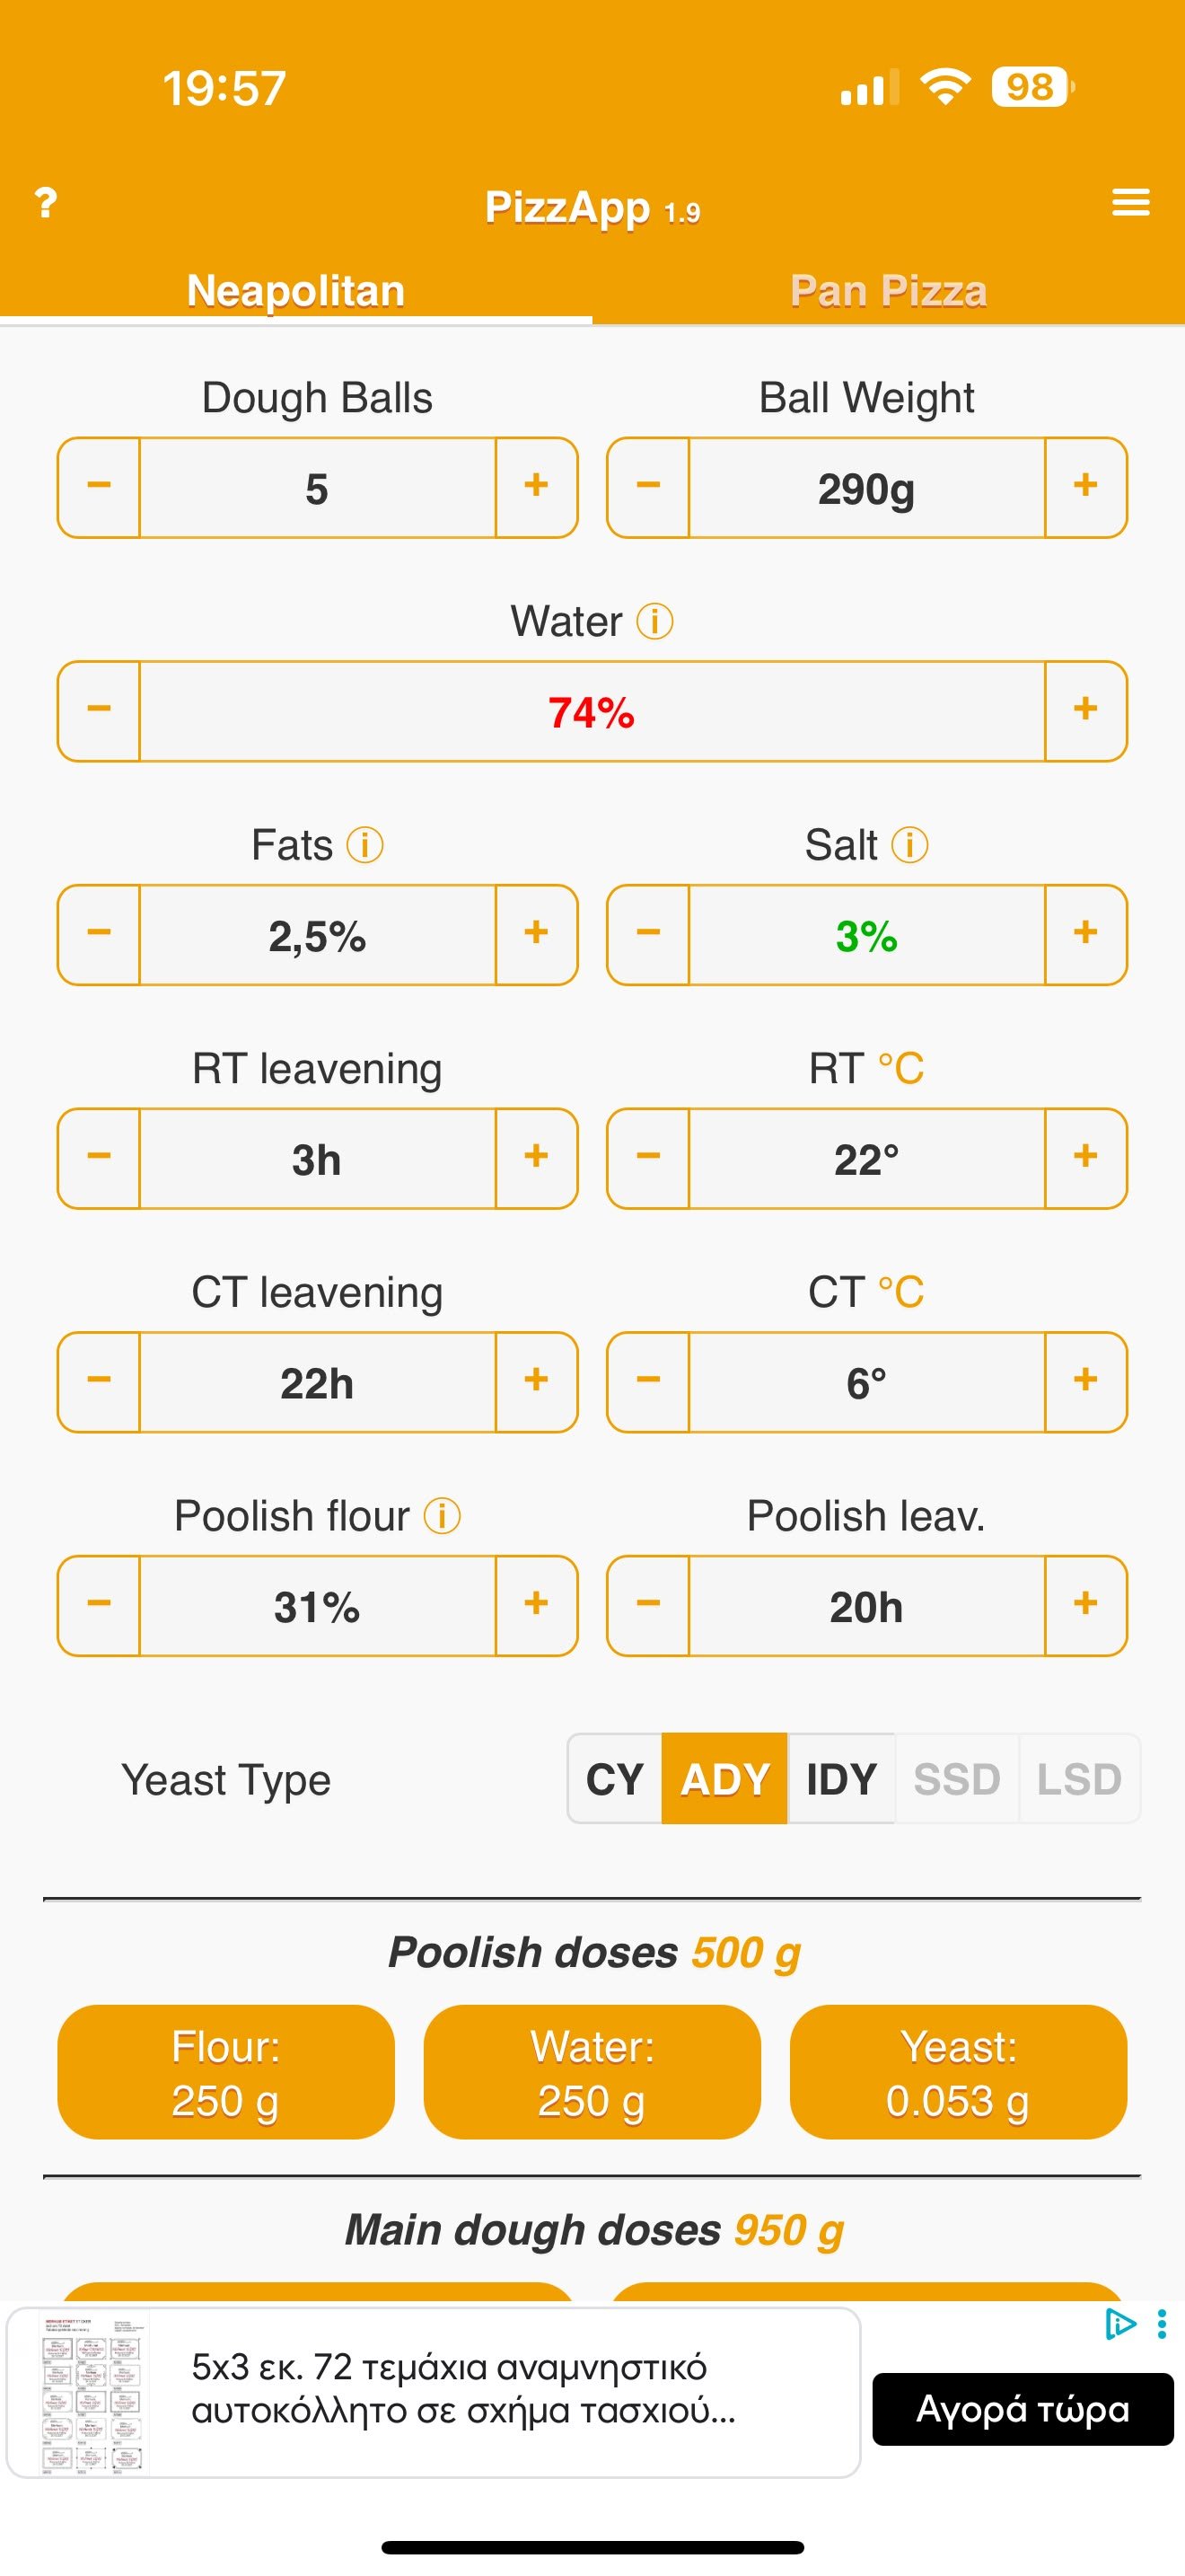Select CY yeast type

click(614, 1780)
